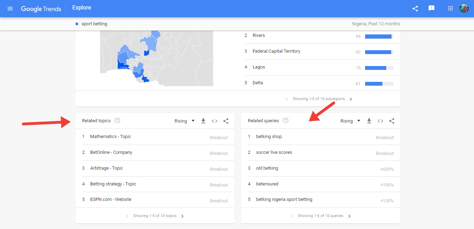Click Showing 1-5 of 10 topics text
Image resolution: width=474 pixels, height=229 pixels.
click(x=155, y=216)
